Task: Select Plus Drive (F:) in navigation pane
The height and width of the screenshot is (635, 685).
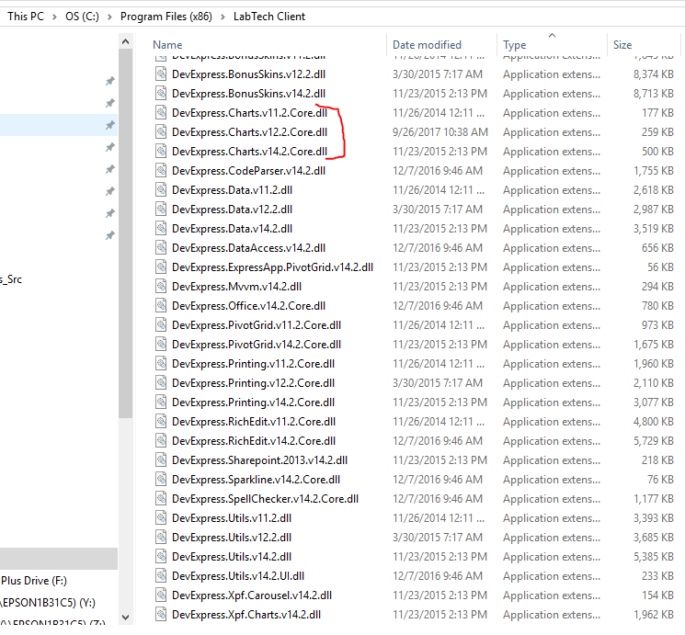Action: (33, 581)
